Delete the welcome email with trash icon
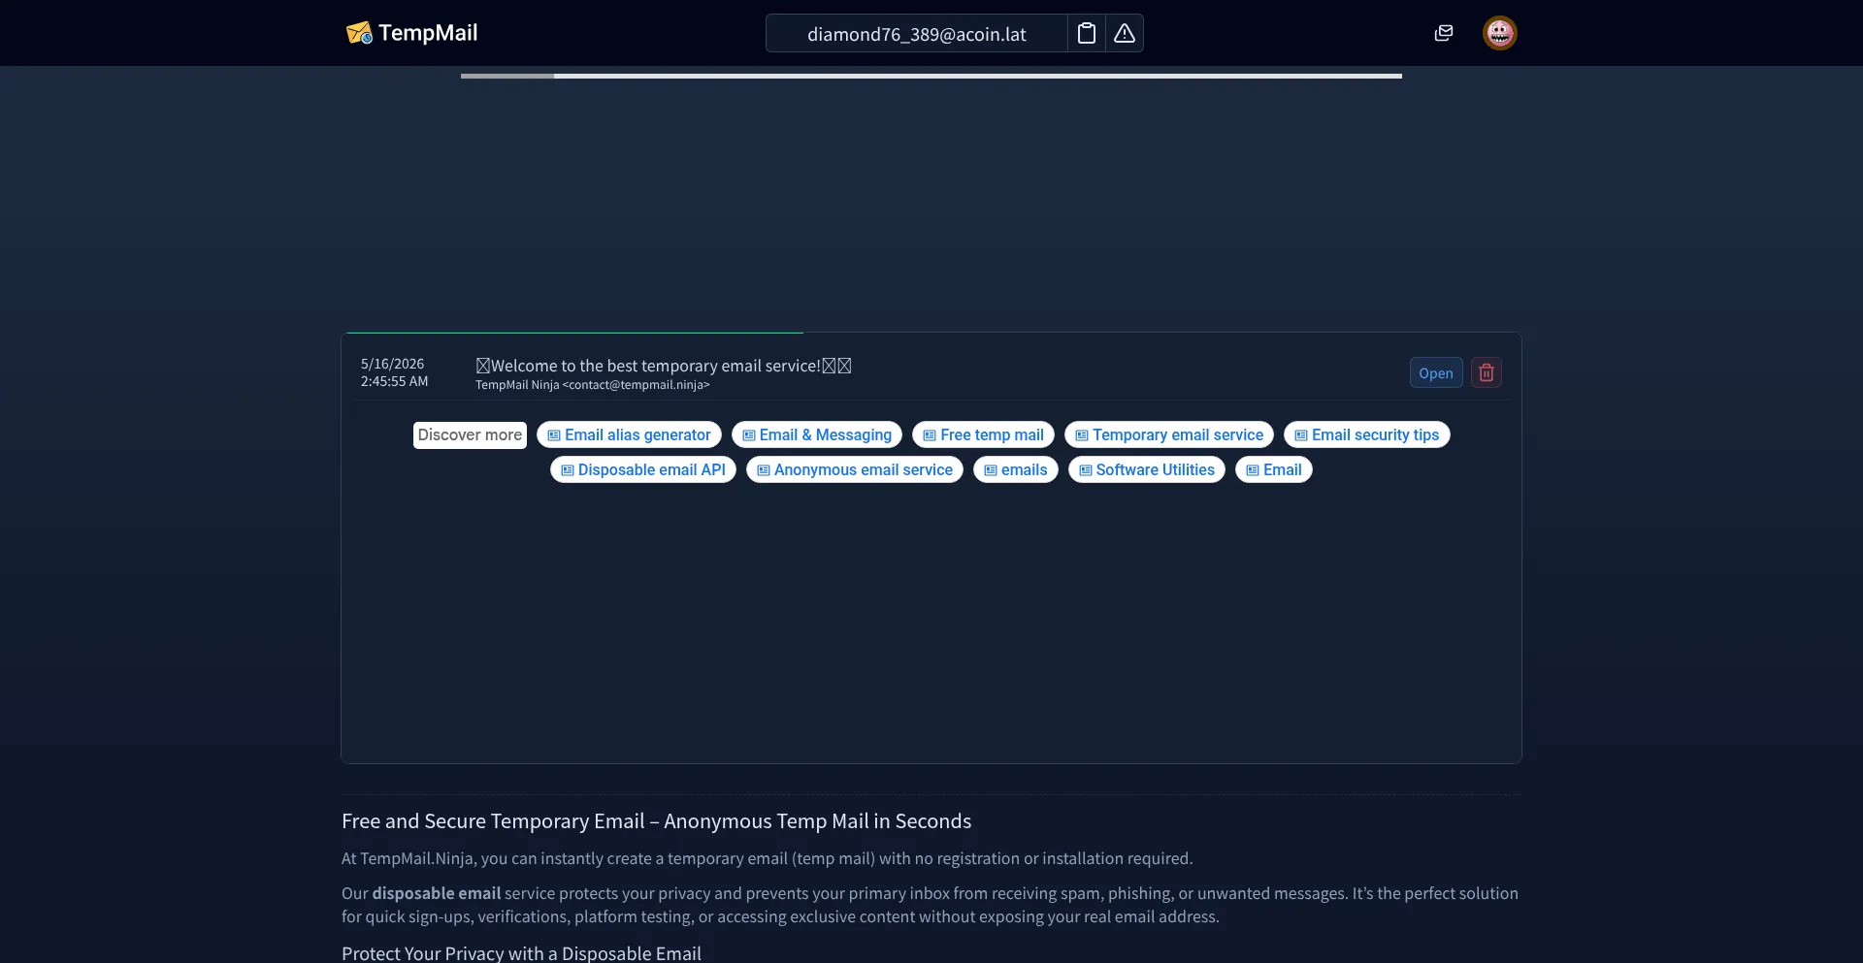Viewport: 1863px width, 963px height. (1487, 372)
